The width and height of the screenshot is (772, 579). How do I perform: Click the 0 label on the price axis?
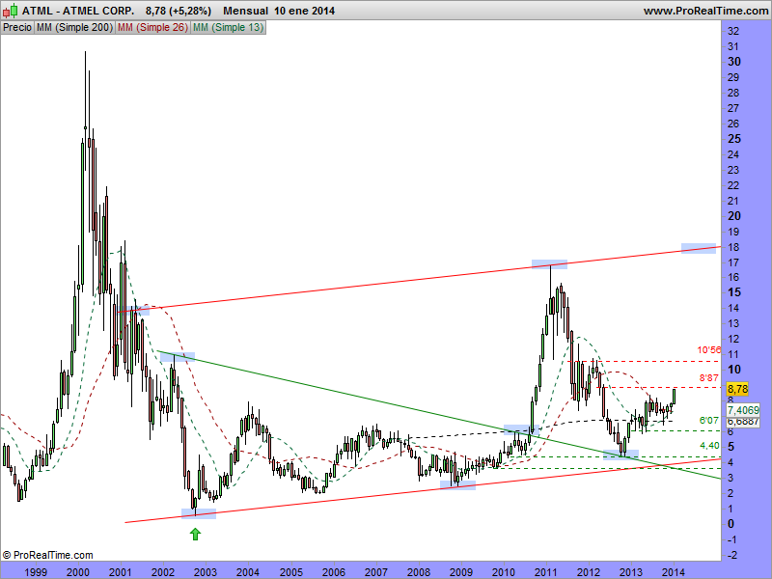(x=731, y=524)
